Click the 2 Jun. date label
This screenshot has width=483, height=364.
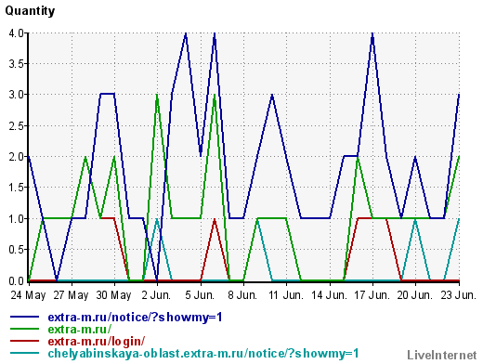coord(156,295)
